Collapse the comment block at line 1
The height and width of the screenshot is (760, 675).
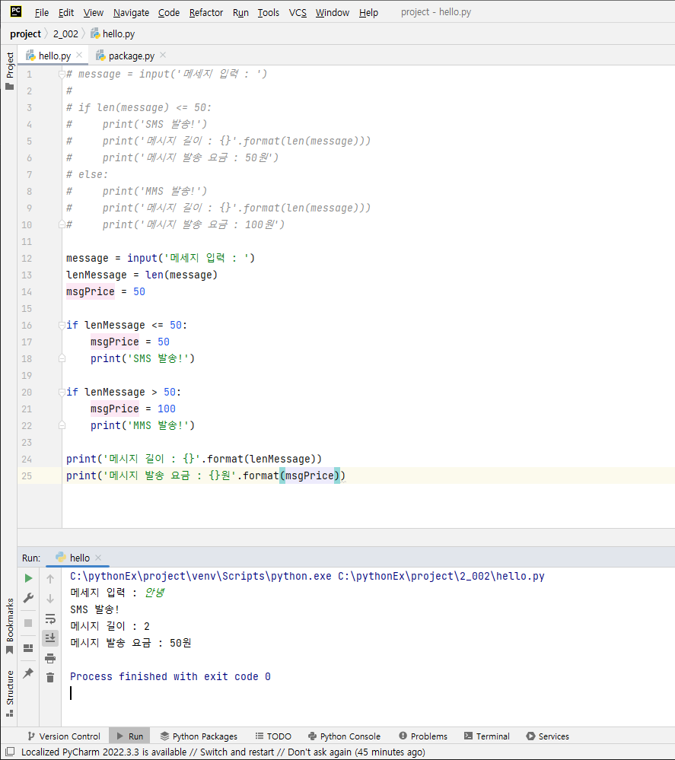coord(62,74)
